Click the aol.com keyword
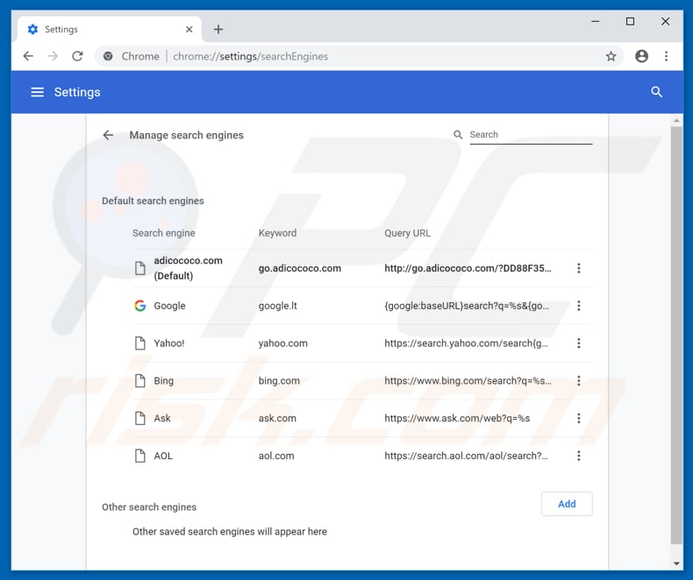 (x=276, y=456)
